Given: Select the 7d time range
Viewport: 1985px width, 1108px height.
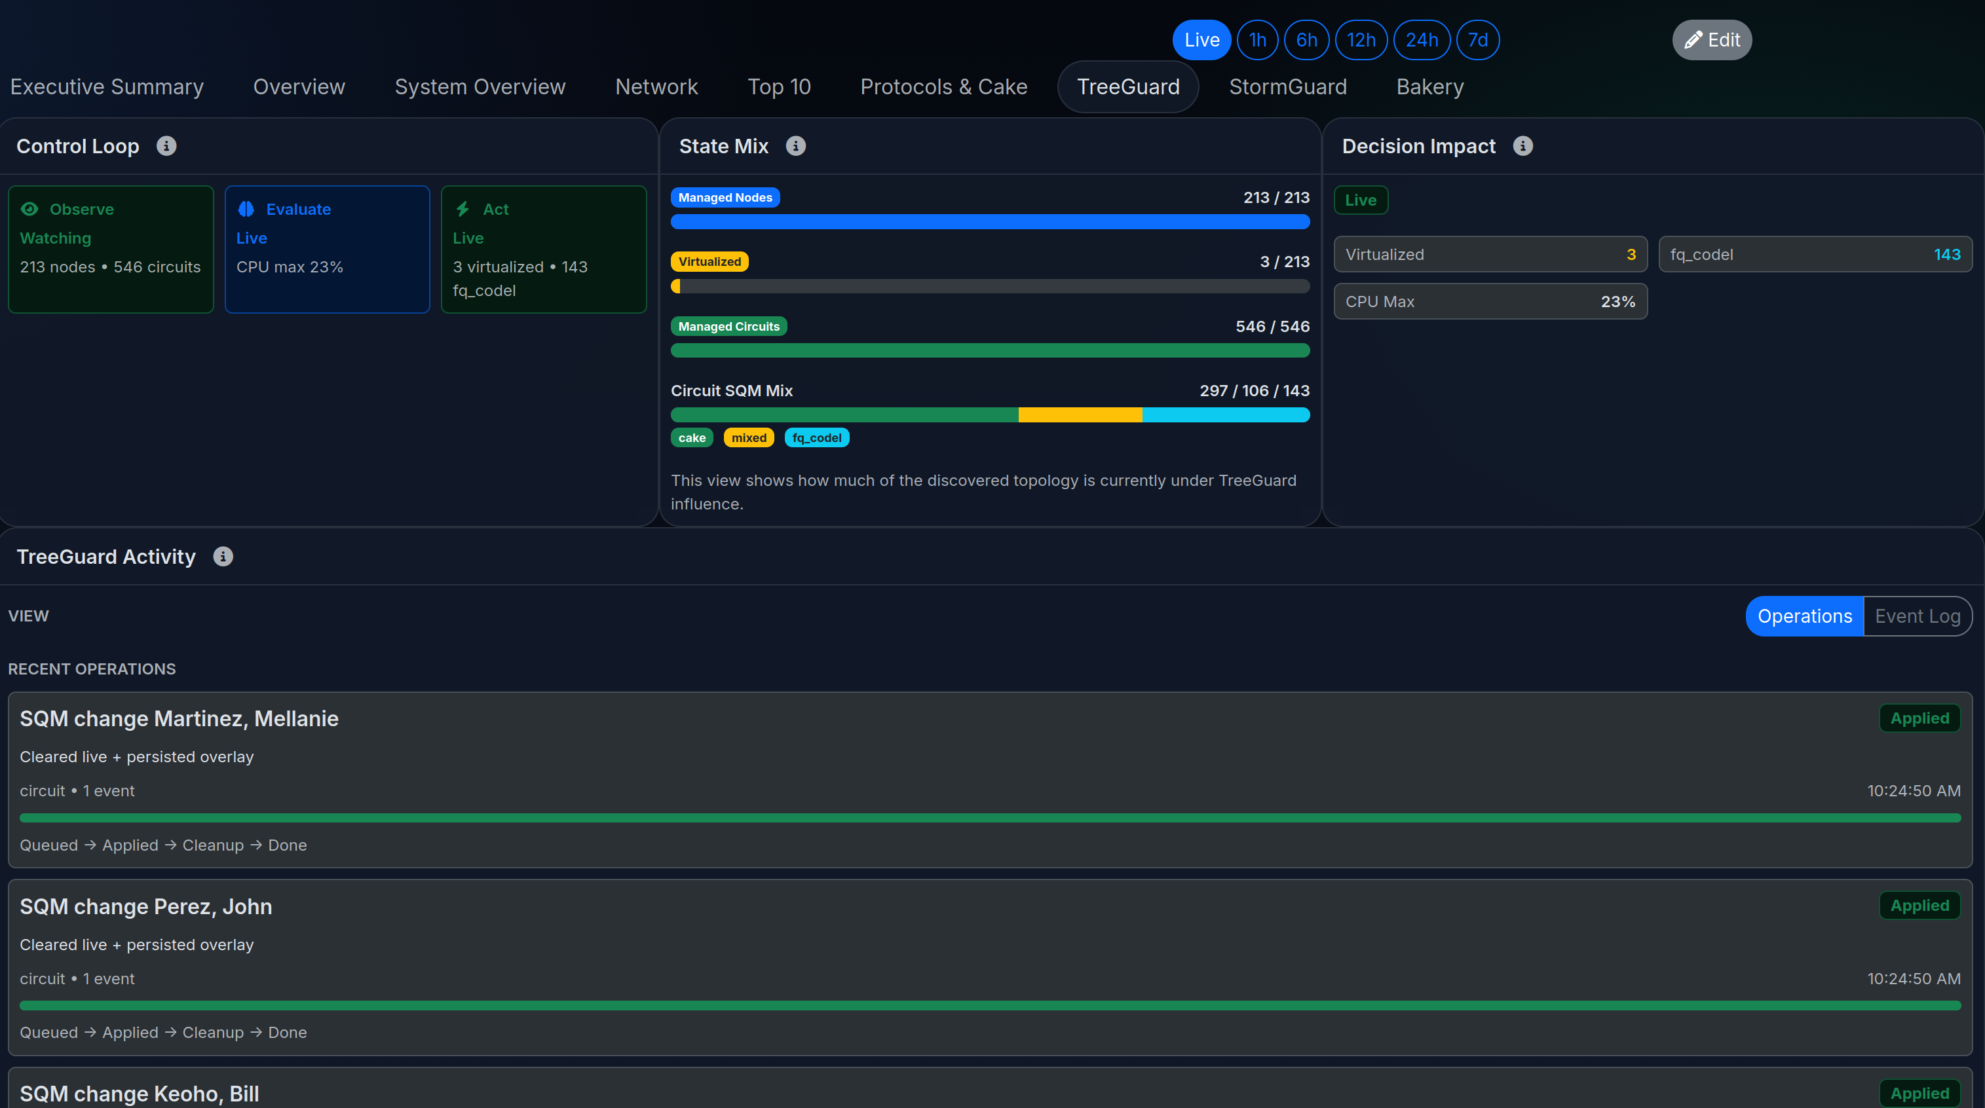Looking at the screenshot, I should 1478,40.
